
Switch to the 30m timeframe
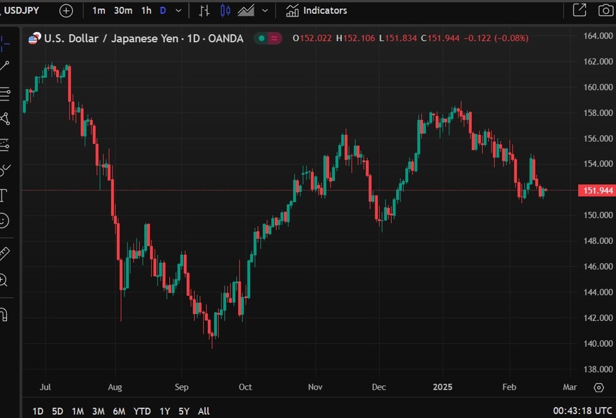123,11
